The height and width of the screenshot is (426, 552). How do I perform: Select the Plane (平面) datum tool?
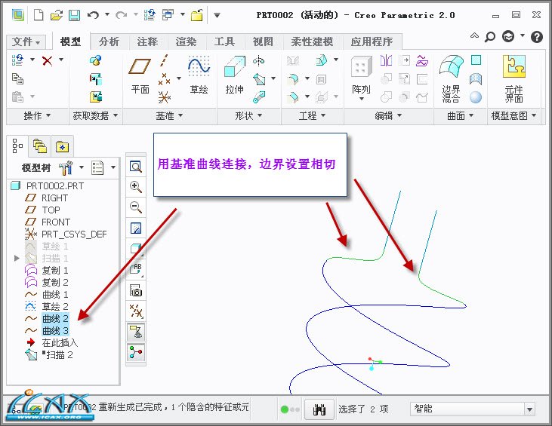click(x=140, y=76)
